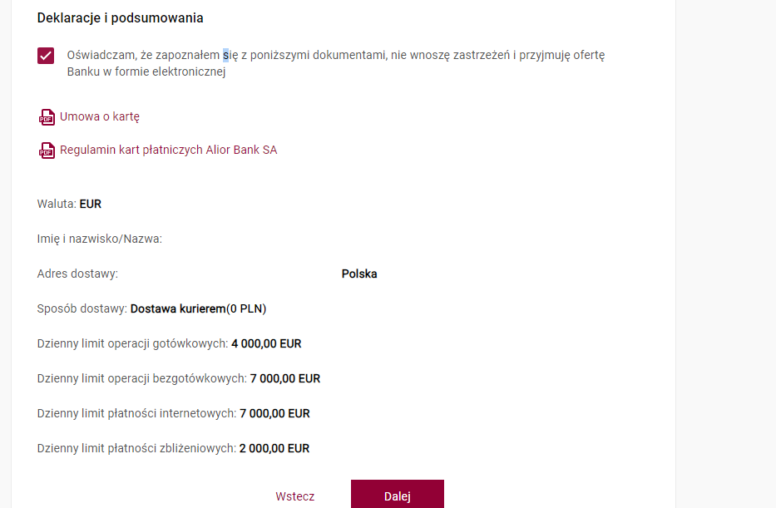Click the Adres dostawy label

coord(77,274)
